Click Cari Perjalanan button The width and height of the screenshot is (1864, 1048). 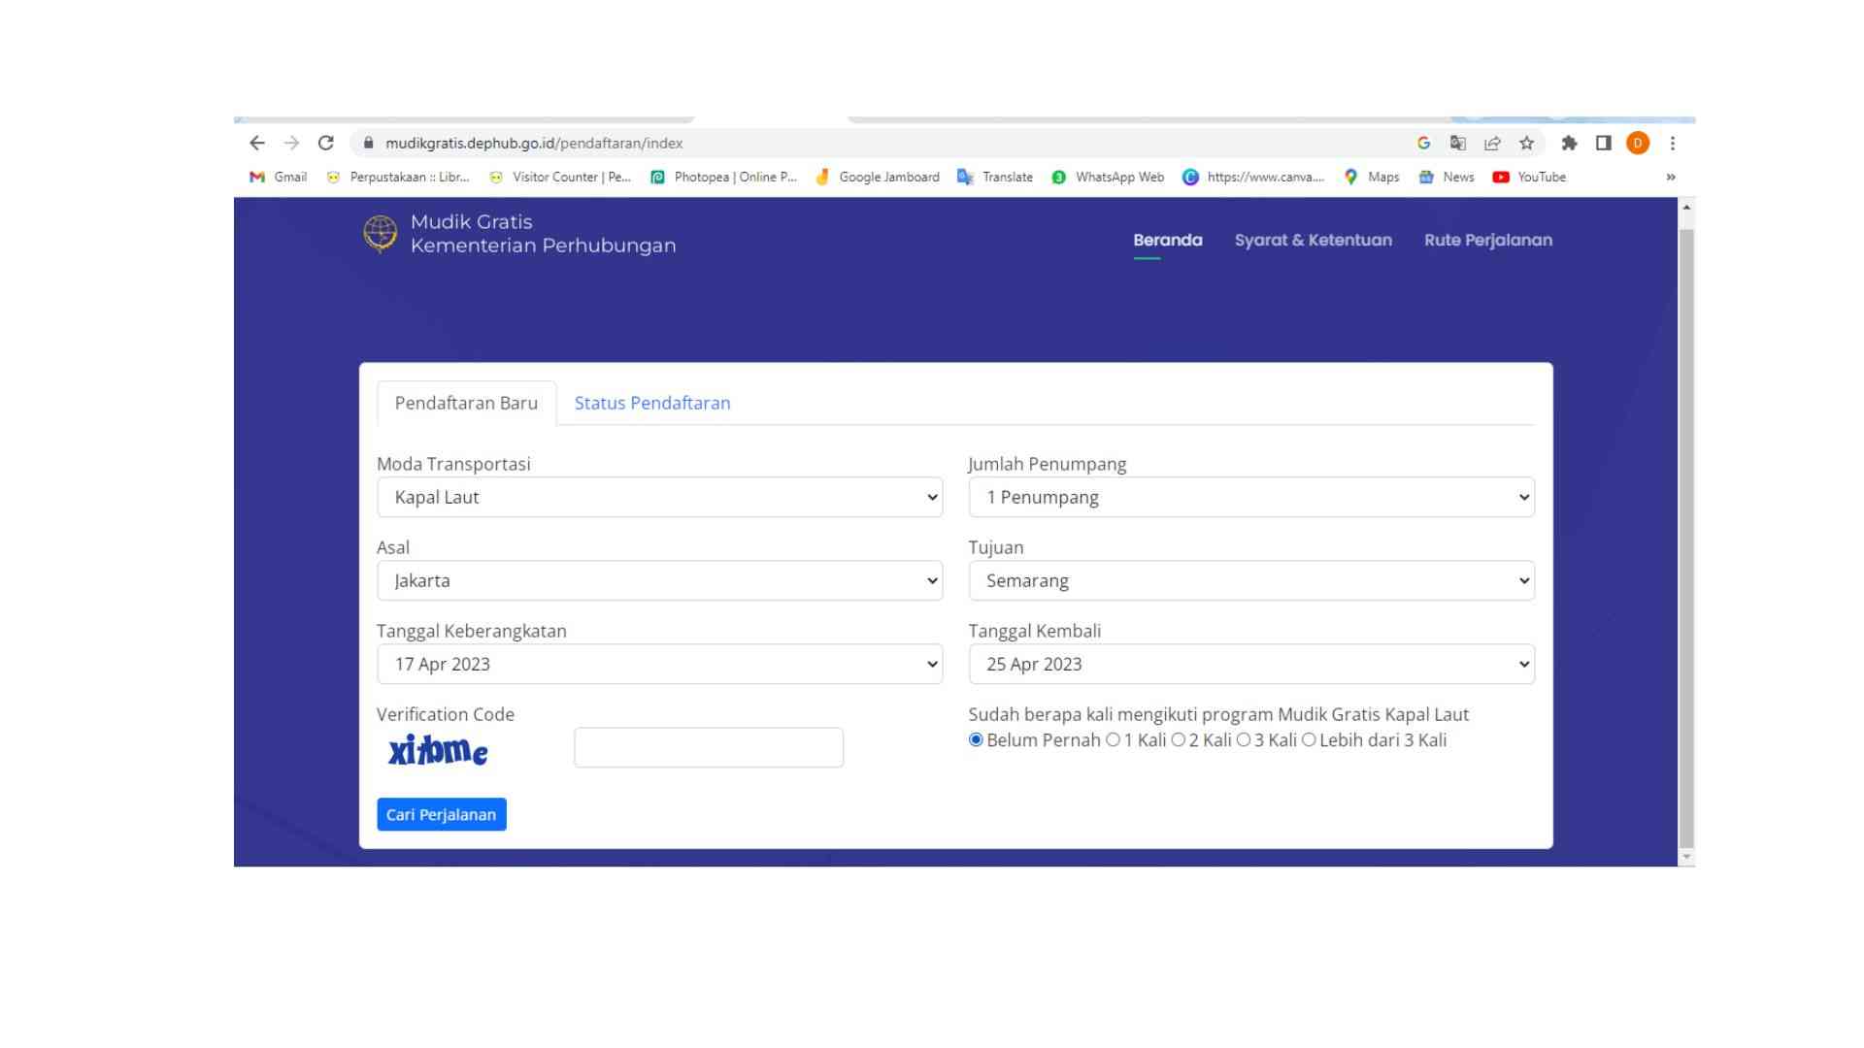coord(442,814)
